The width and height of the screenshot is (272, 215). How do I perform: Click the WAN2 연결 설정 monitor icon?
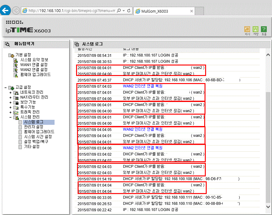pyautogui.click(x=16, y=70)
